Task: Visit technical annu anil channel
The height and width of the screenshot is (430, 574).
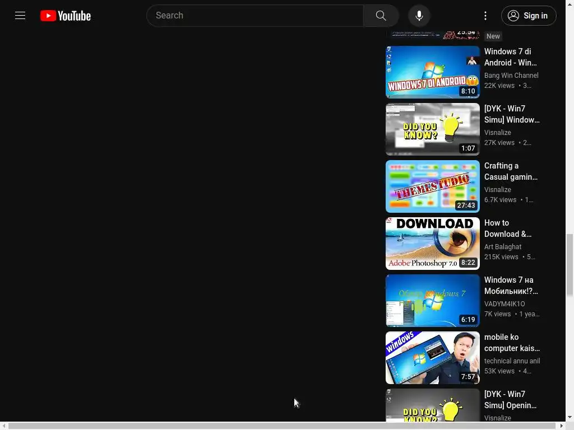Action: point(512,361)
